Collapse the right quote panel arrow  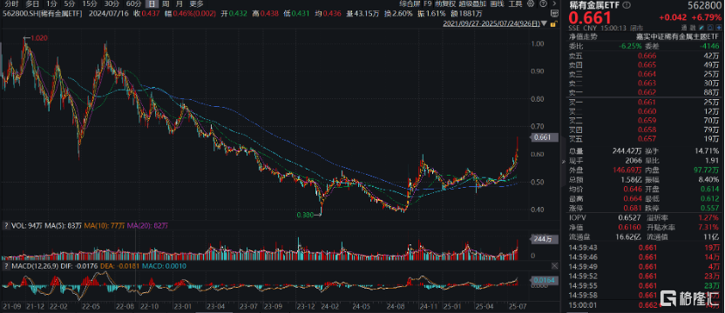point(563,162)
